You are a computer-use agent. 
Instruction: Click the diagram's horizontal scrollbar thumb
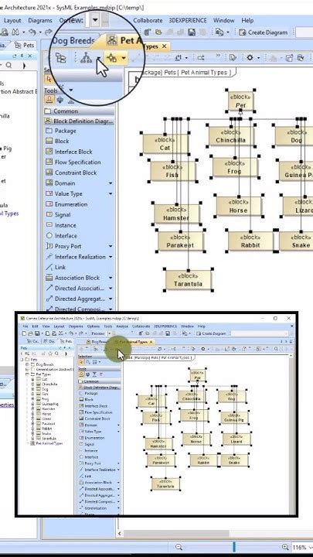pyautogui.click(x=176, y=533)
